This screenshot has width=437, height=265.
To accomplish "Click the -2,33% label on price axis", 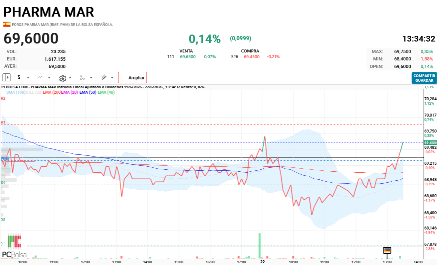I will pos(430,249).
